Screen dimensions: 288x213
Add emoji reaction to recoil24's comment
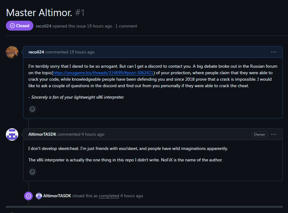(x=32, y=109)
